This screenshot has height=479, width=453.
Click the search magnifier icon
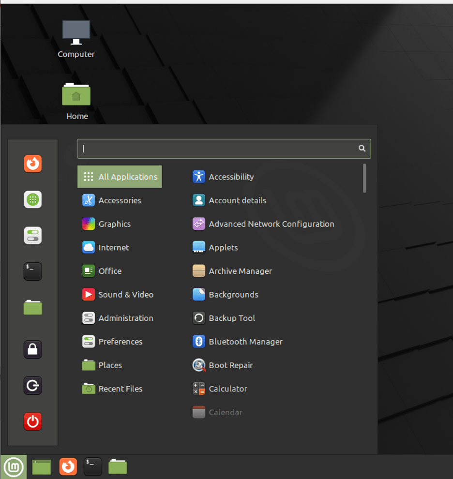[362, 149]
